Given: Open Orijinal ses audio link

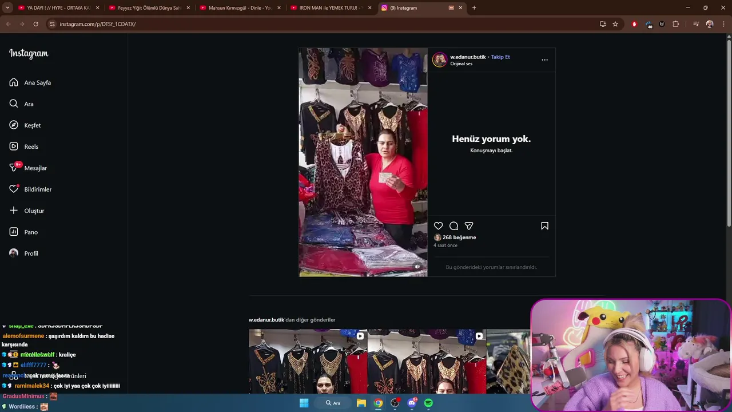Looking at the screenshot, I should point(461,64).
